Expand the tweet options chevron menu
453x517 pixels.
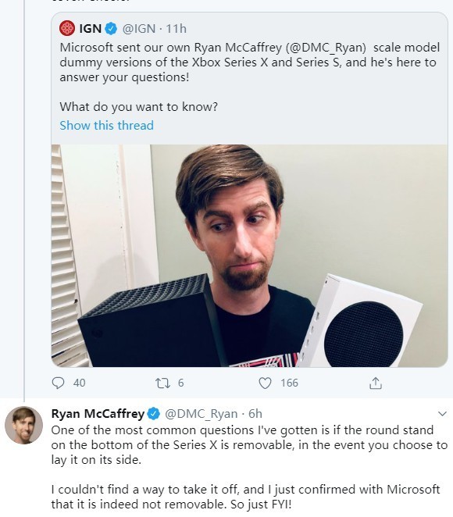442,413
